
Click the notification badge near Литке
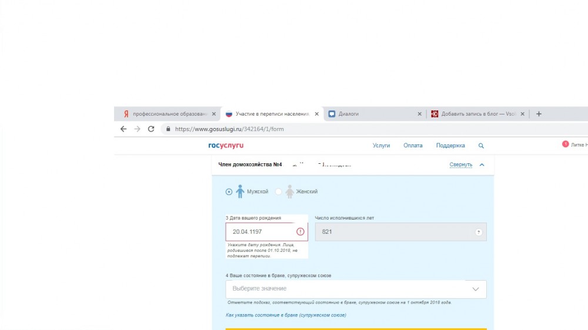pyautogui.click(x=566, y=144)
